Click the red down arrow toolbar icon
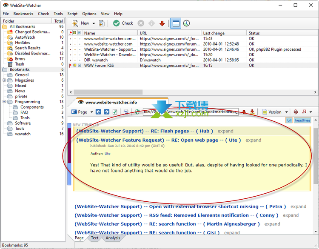Image resolution: width=319 pixels, height=249 pixels. coord(162,23)
